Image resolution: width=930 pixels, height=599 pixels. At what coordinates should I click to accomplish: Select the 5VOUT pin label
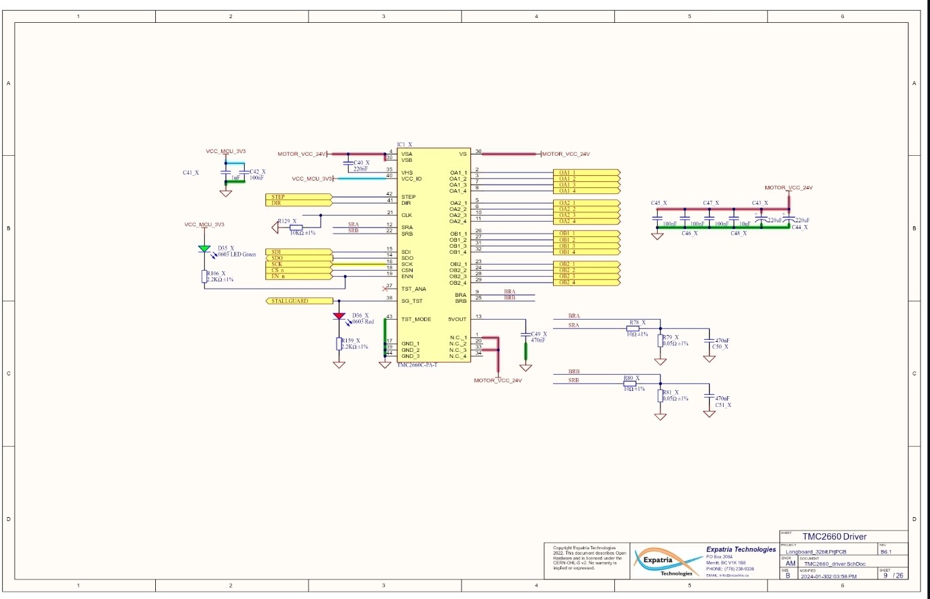457,319
